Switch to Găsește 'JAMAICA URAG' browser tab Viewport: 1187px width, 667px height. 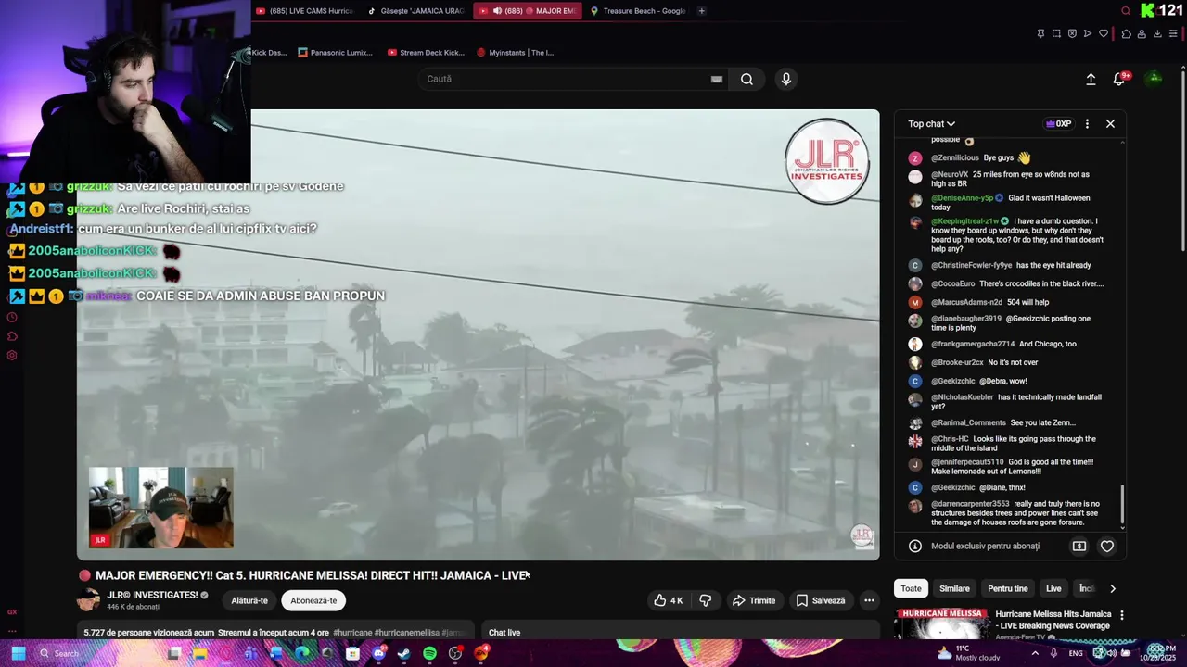click(x=415, y=11)
